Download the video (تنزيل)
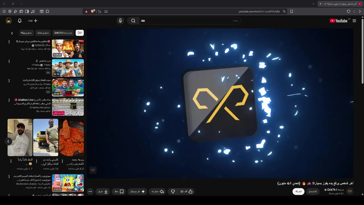The image size is (364, 205). (103, 192)
